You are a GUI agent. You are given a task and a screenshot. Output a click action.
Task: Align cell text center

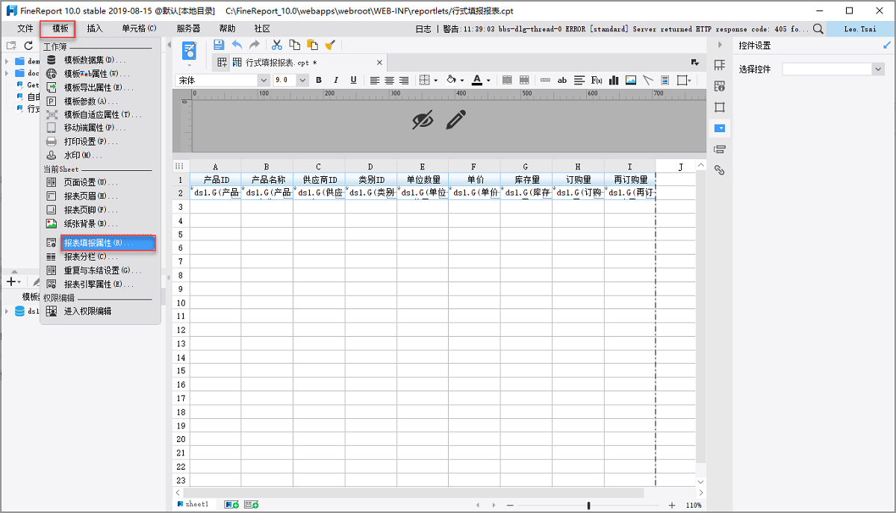[389, 80]
